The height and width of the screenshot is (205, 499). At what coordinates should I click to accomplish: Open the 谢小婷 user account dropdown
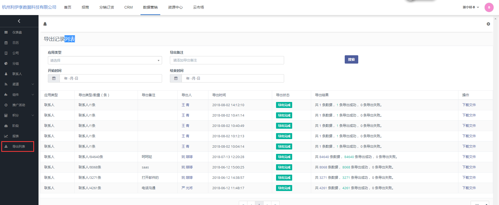[x=471, y=7]
